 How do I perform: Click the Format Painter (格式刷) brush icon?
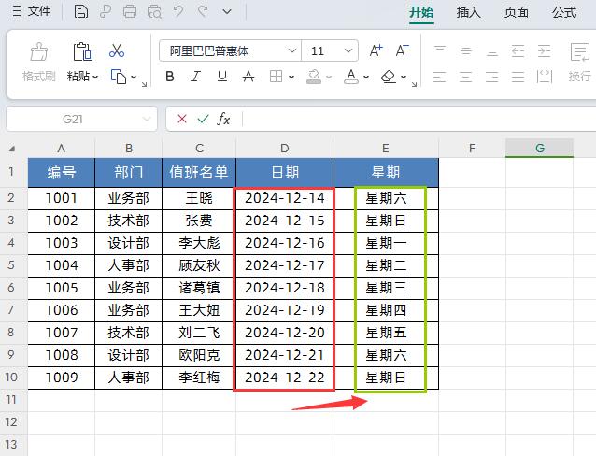point(39,51)
